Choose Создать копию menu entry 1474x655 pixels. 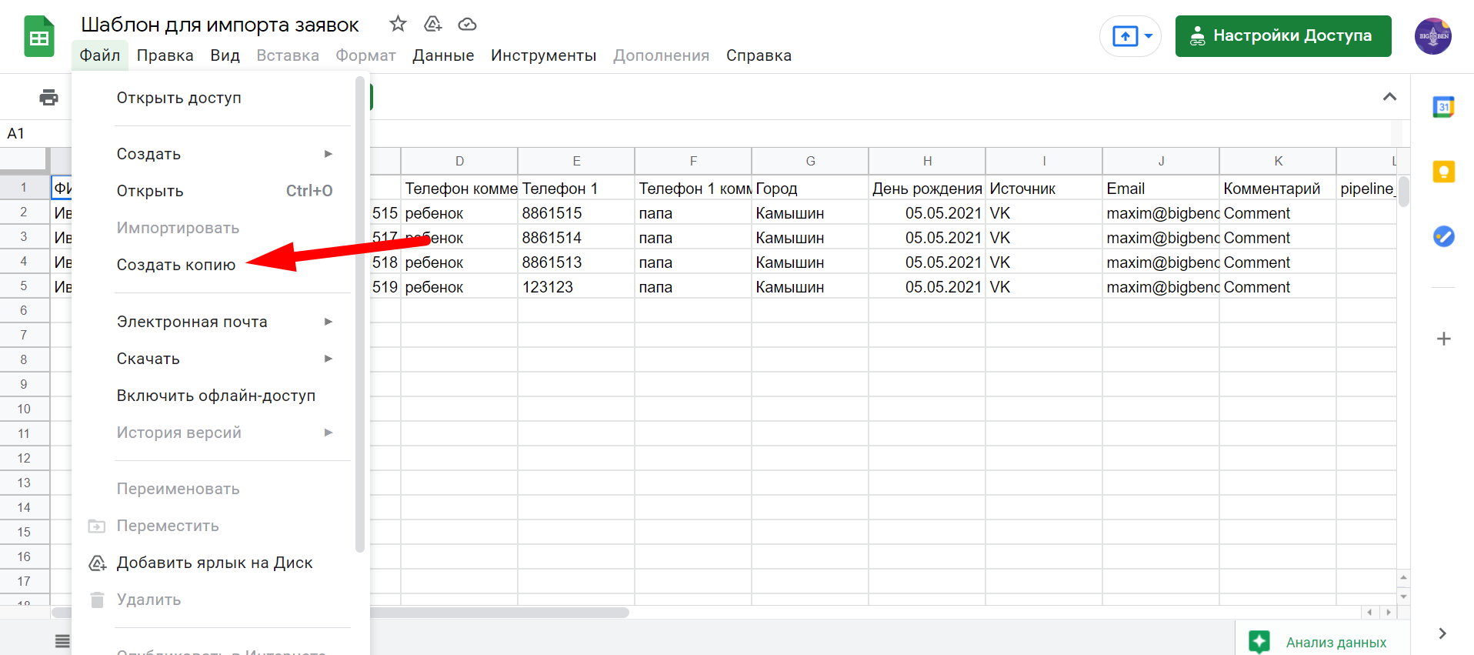[x=214, y=265]
